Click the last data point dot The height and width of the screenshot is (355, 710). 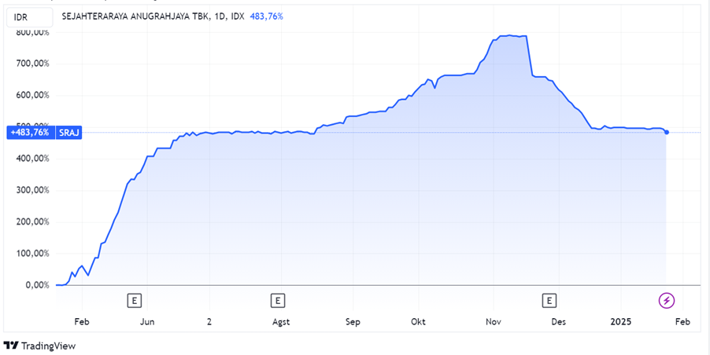(667, 132)
